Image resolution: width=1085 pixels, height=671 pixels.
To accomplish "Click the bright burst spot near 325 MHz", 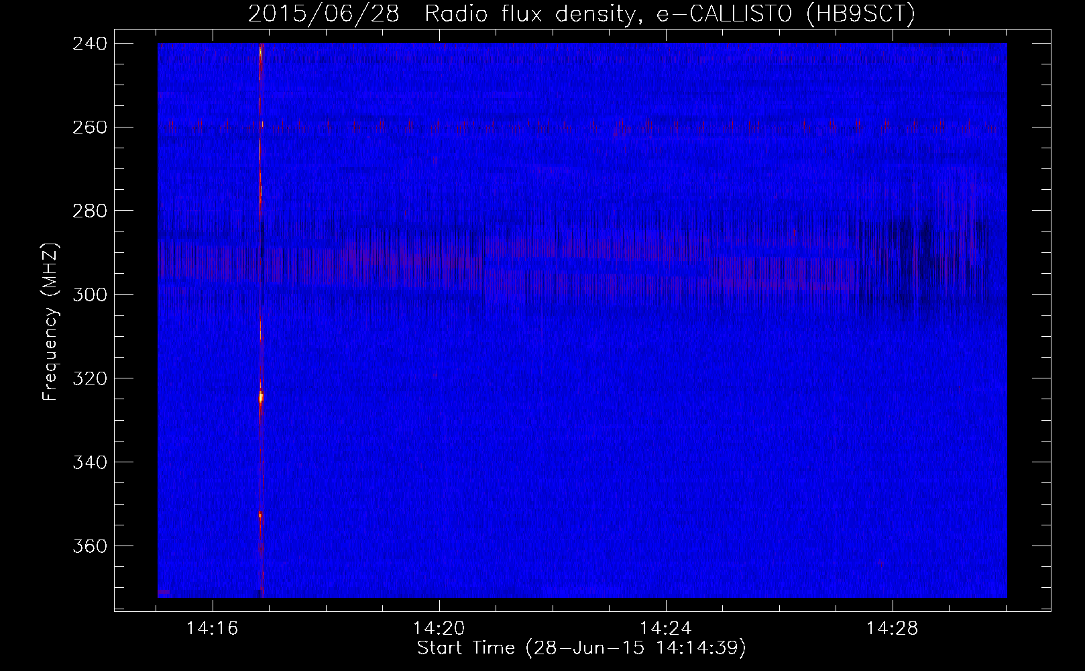I will 261,397.
